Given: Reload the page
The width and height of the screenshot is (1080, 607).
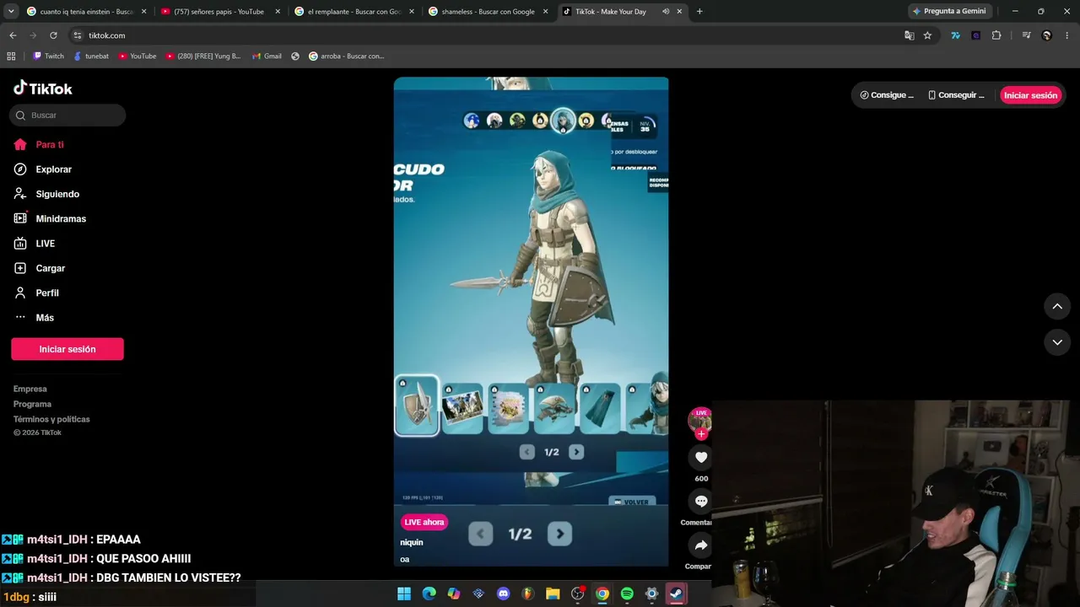Looking at the screenshot, I should 53,35.
